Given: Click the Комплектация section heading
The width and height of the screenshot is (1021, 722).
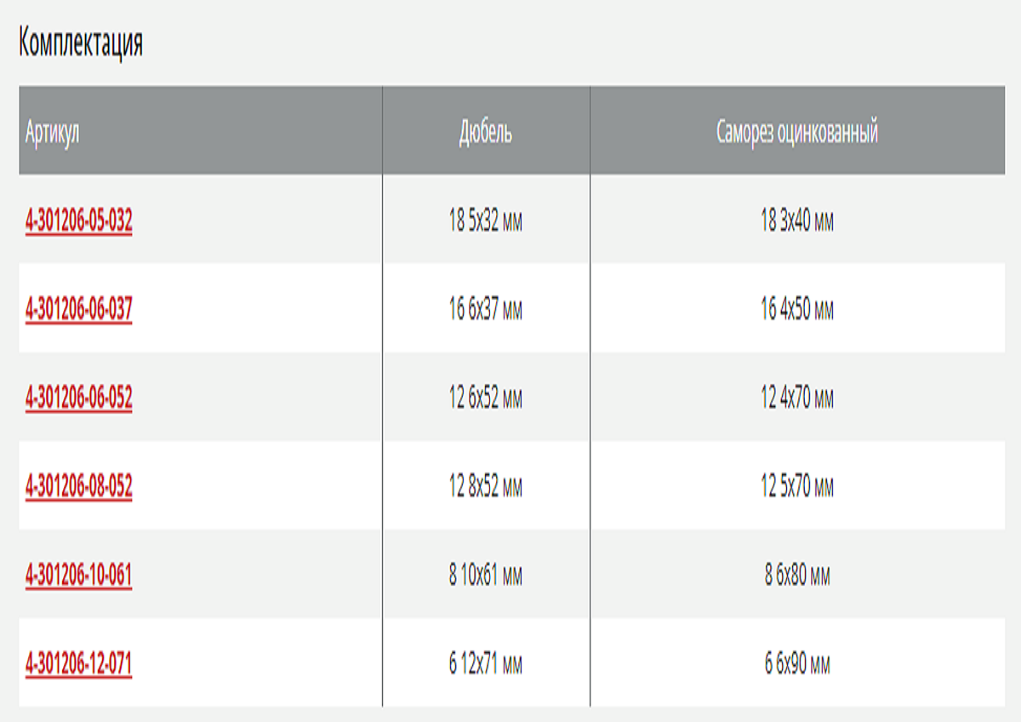Looking at the screenshot, I should pyautogui.click(x=81, y=43).
